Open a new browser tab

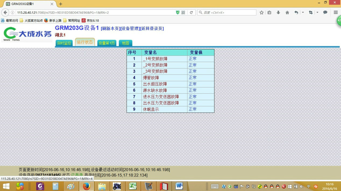click(x=61, y=4)
